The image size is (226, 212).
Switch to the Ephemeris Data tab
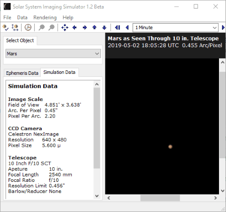(x=22, y=73)
